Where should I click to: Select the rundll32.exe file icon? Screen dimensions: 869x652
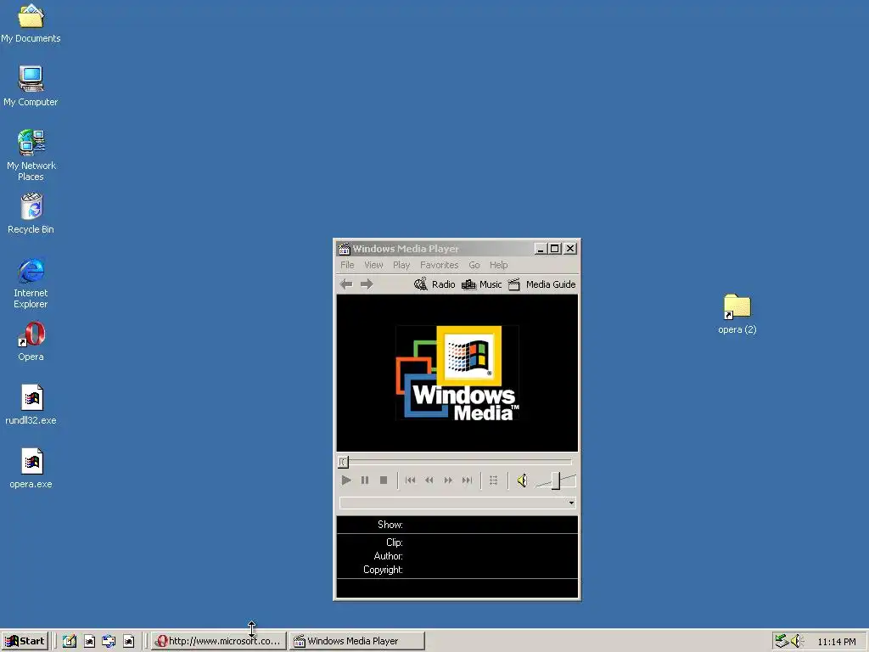tap(31, 405)
